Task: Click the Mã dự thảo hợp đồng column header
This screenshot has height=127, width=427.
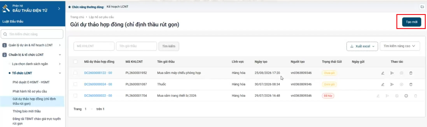Action: (99, 62)
